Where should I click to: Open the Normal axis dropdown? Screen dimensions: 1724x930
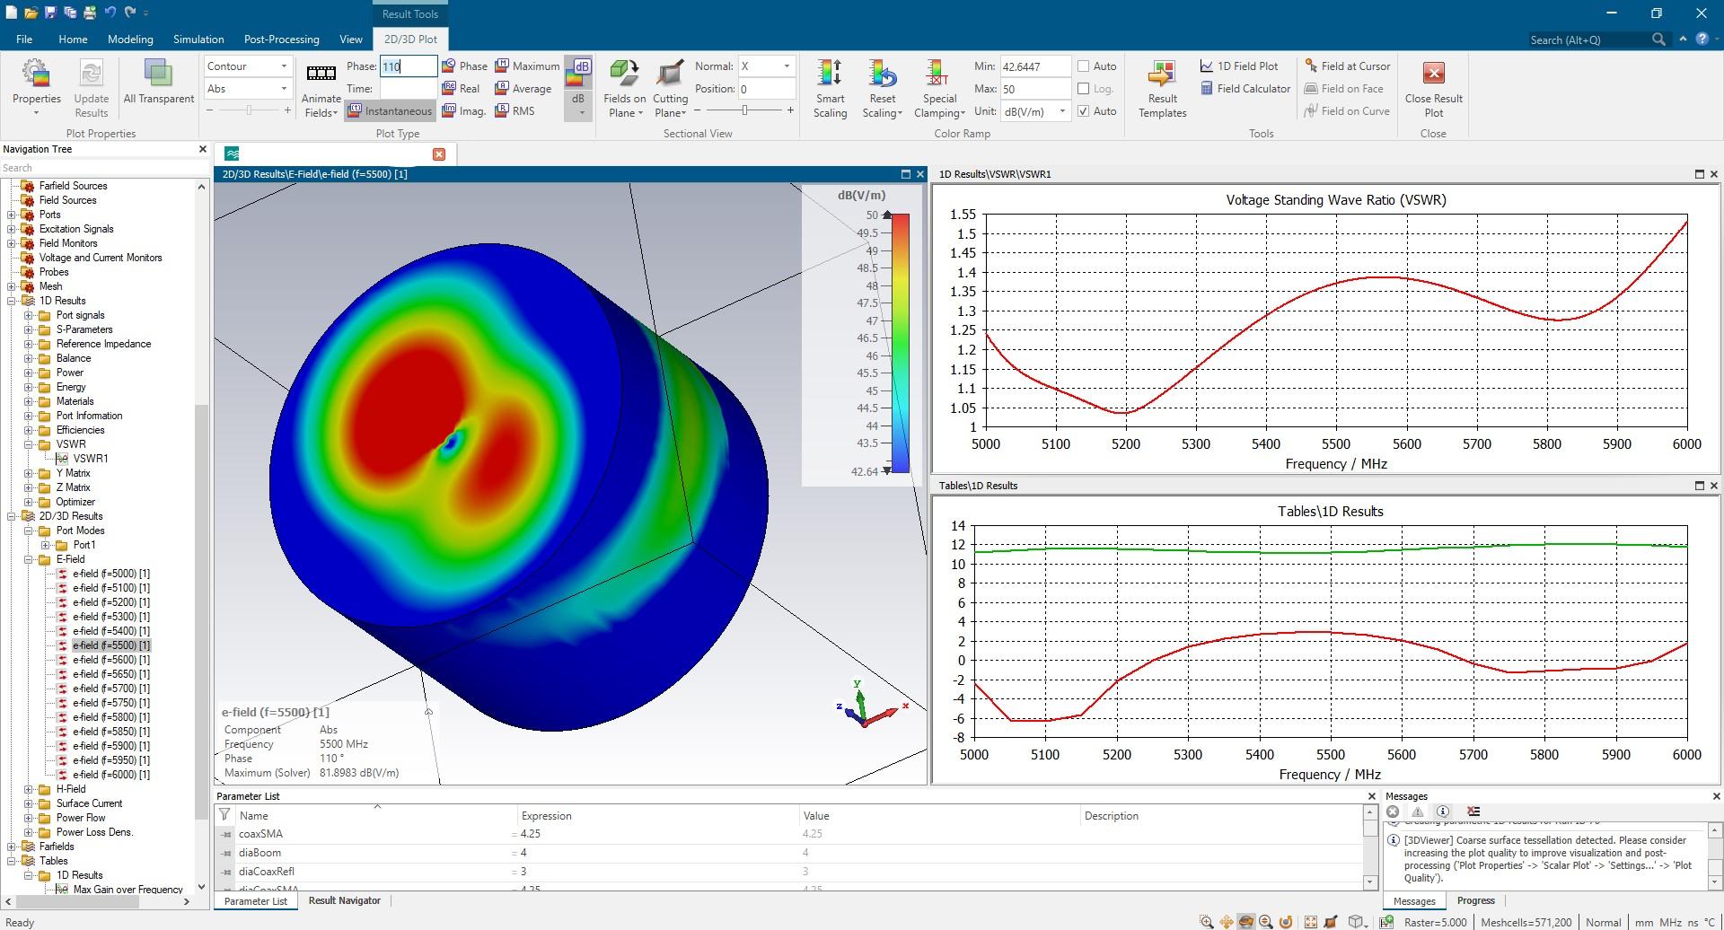point(766,66)
